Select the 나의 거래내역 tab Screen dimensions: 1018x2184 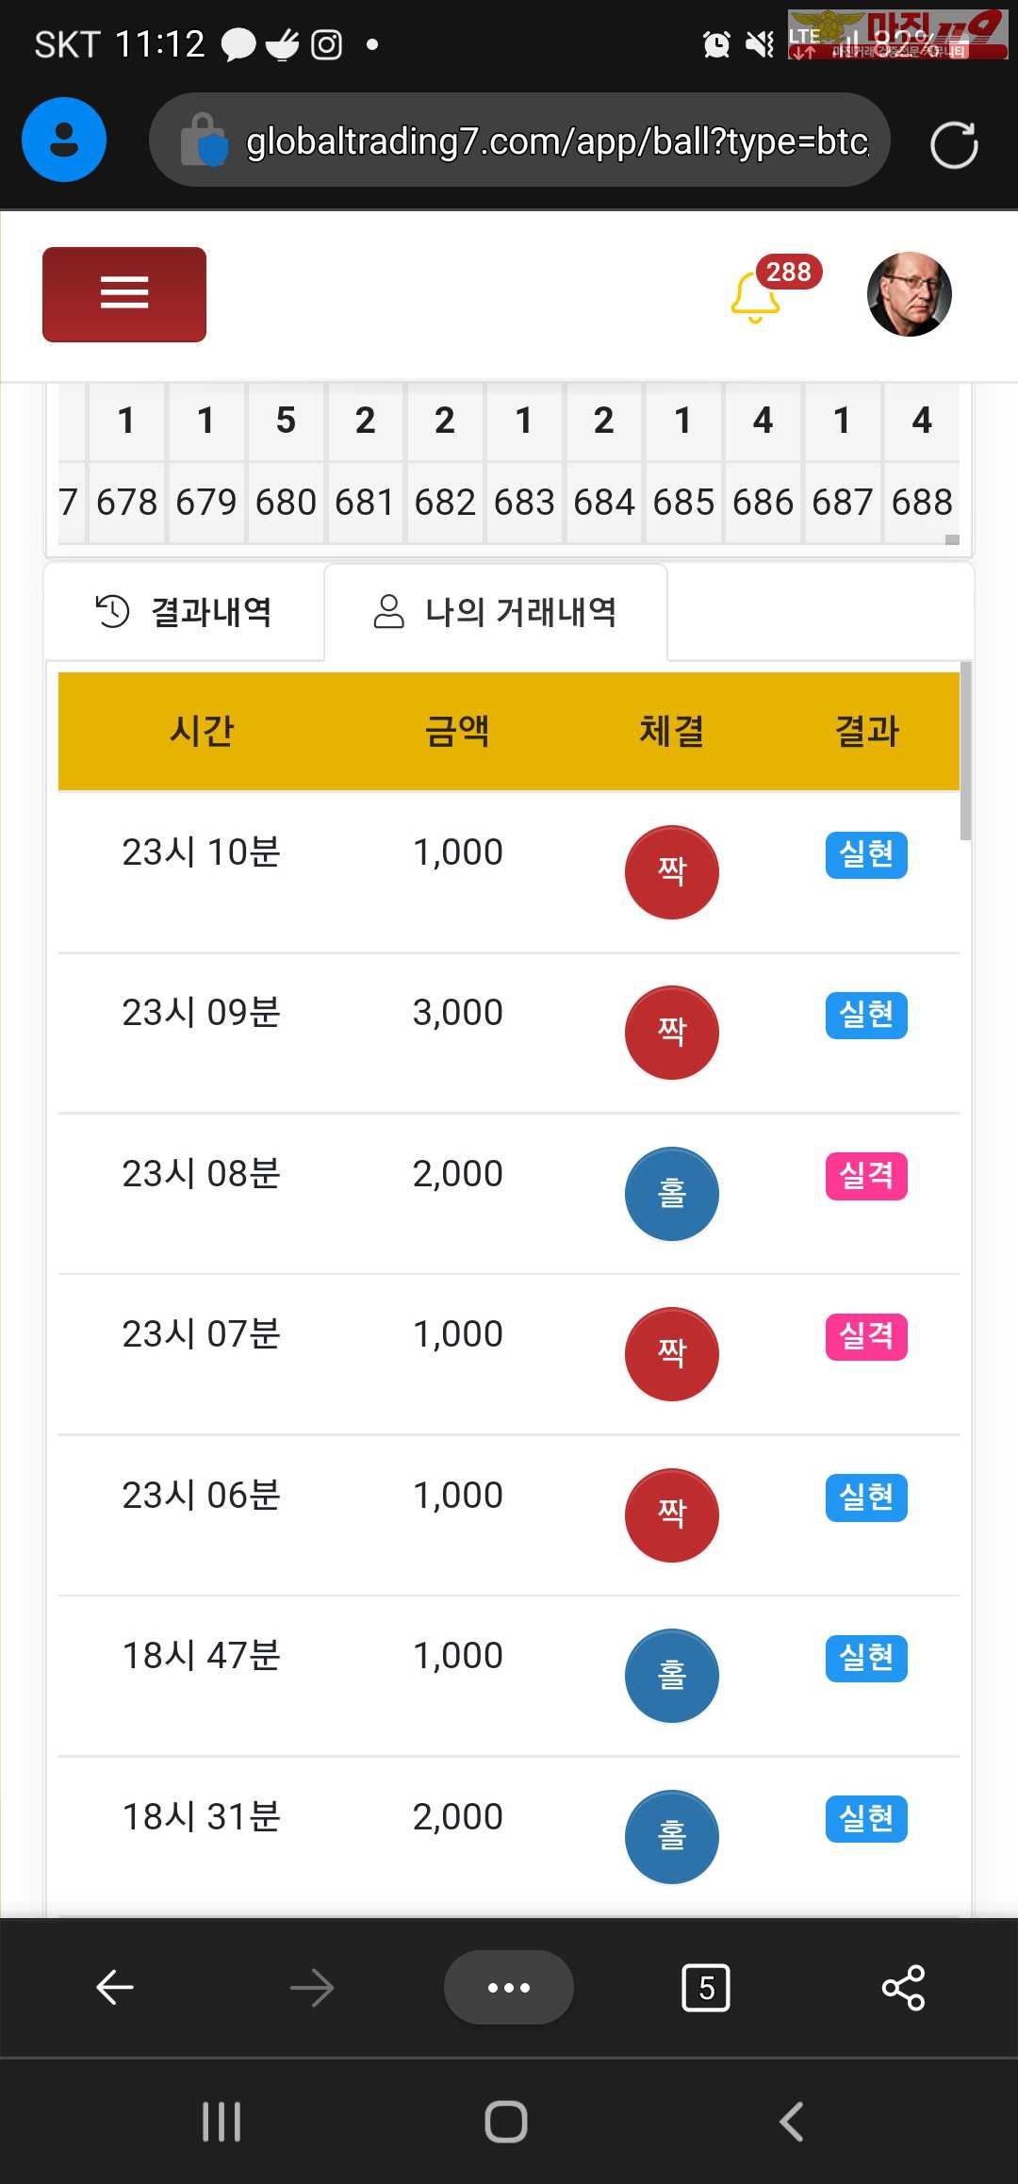[x=496, y=612]
